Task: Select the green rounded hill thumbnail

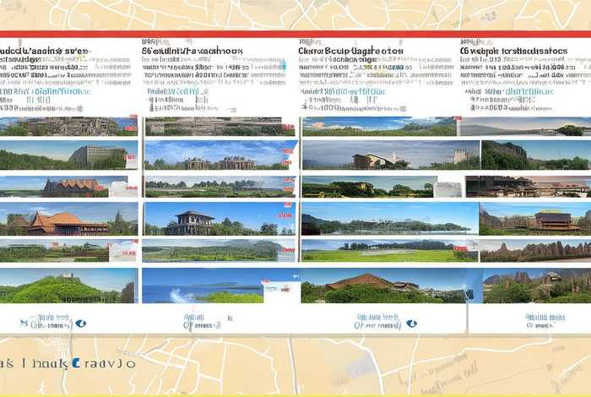Action: pos(68,286)
